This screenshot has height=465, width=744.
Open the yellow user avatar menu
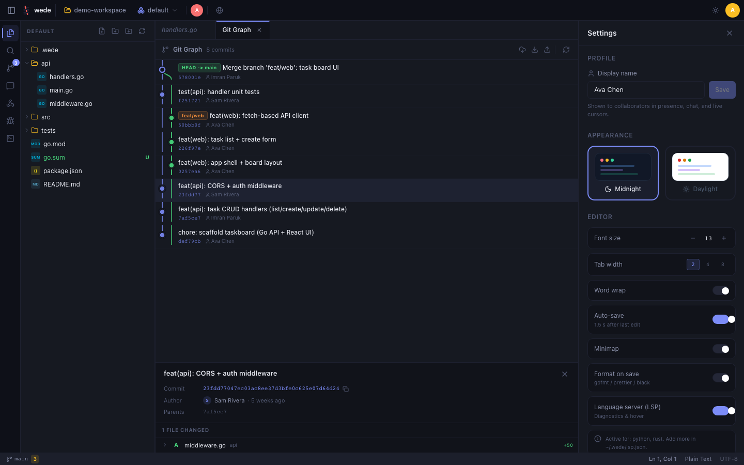[732, 10]
